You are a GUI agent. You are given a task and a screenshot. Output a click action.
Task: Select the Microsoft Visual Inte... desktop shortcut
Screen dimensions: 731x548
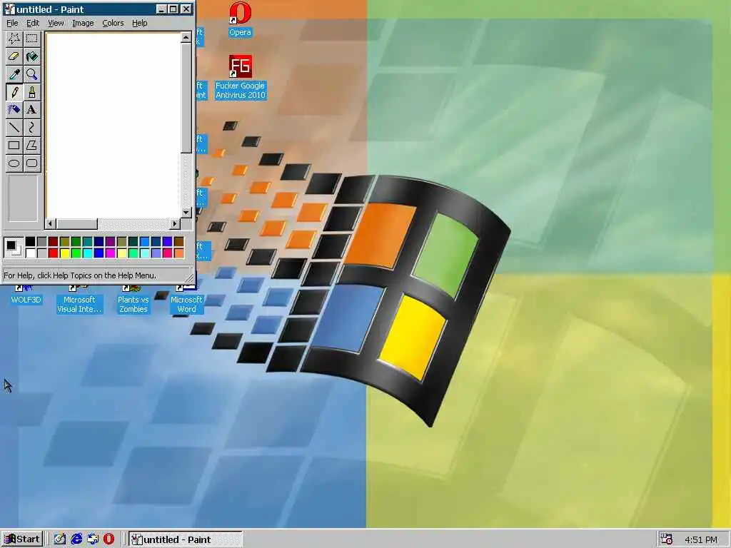click(79, 300)
